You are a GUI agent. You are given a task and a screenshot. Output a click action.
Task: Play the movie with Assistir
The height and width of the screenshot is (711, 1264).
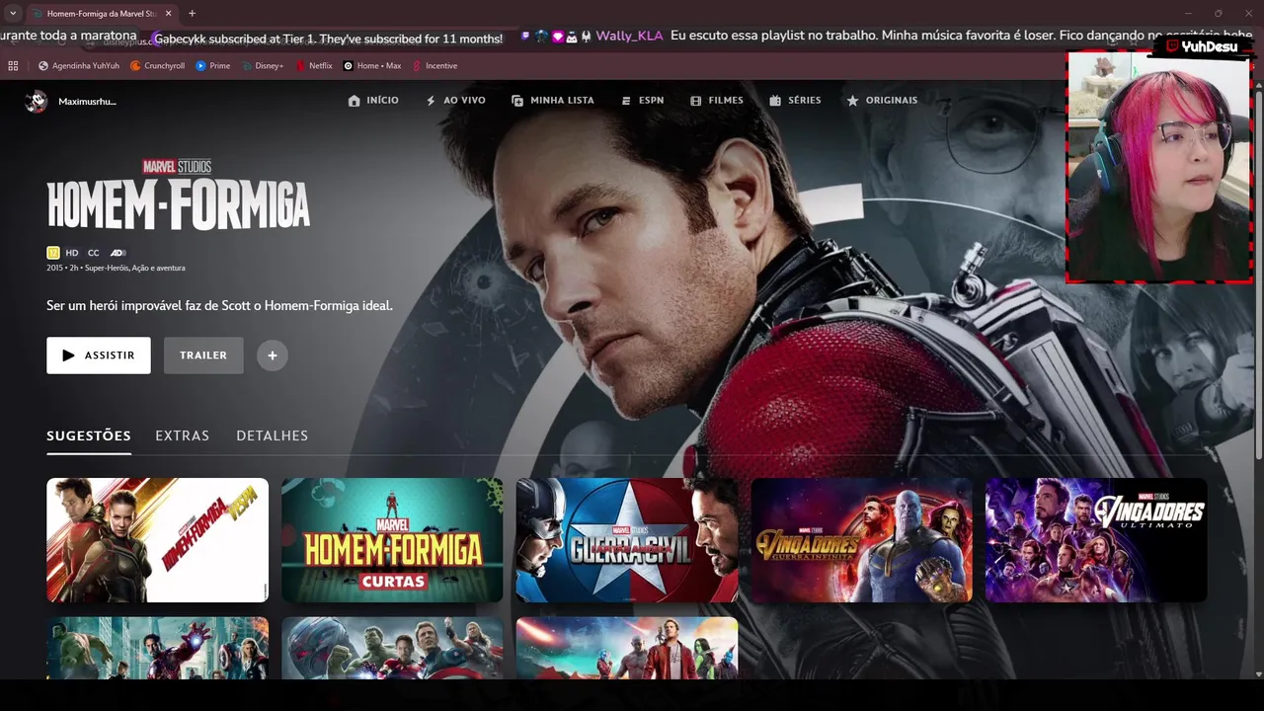click(x=99, y=355)
